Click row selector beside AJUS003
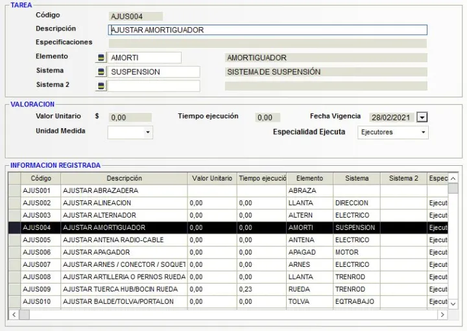Image resolution: width=467 pixels, height=331 pixels. point(14,215)
